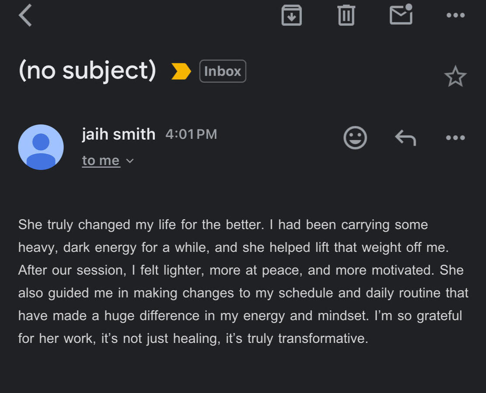Click the "to me" recipient link

[101, 161]
